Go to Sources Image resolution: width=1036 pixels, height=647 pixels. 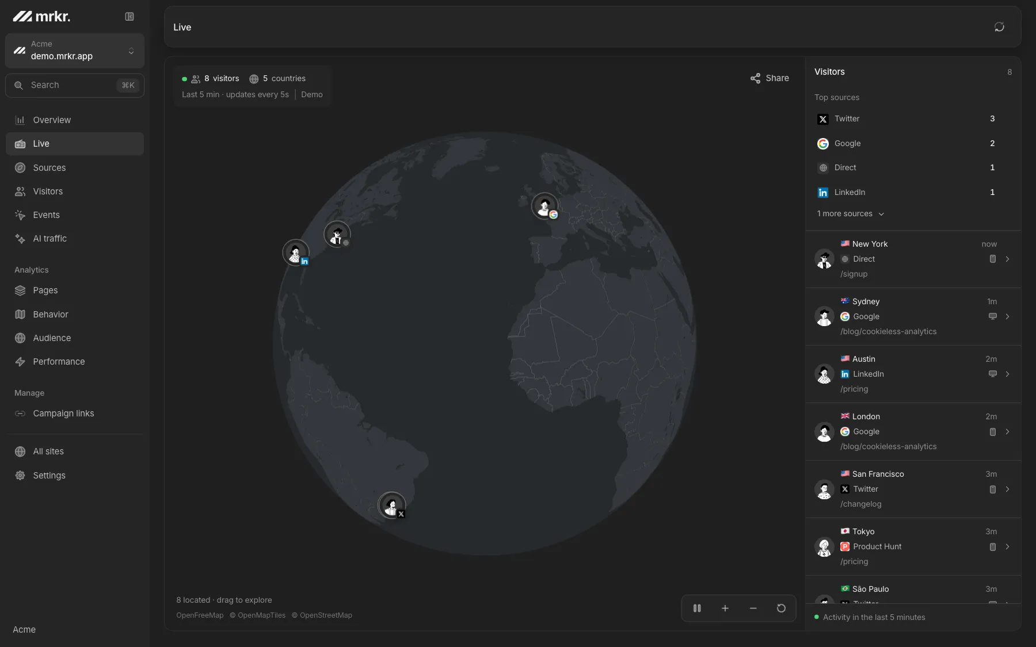75,168
